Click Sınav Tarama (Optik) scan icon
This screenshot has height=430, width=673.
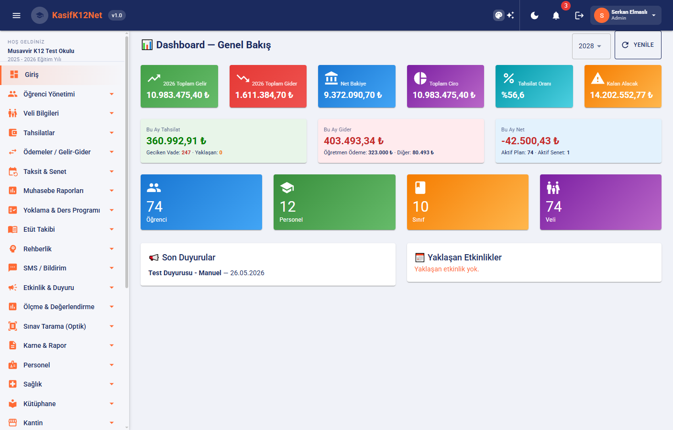[x=13, y=326]
